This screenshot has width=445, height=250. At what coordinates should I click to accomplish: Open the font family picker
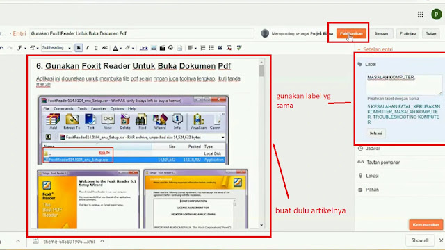coord(22,48)
